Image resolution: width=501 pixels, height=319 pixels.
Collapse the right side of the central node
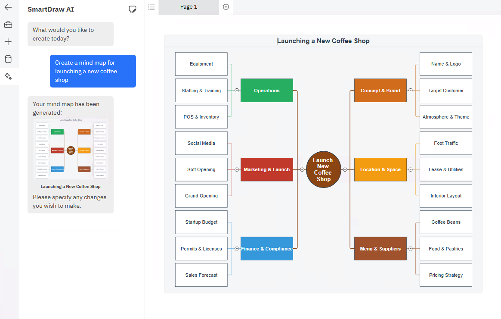(345, 169)
